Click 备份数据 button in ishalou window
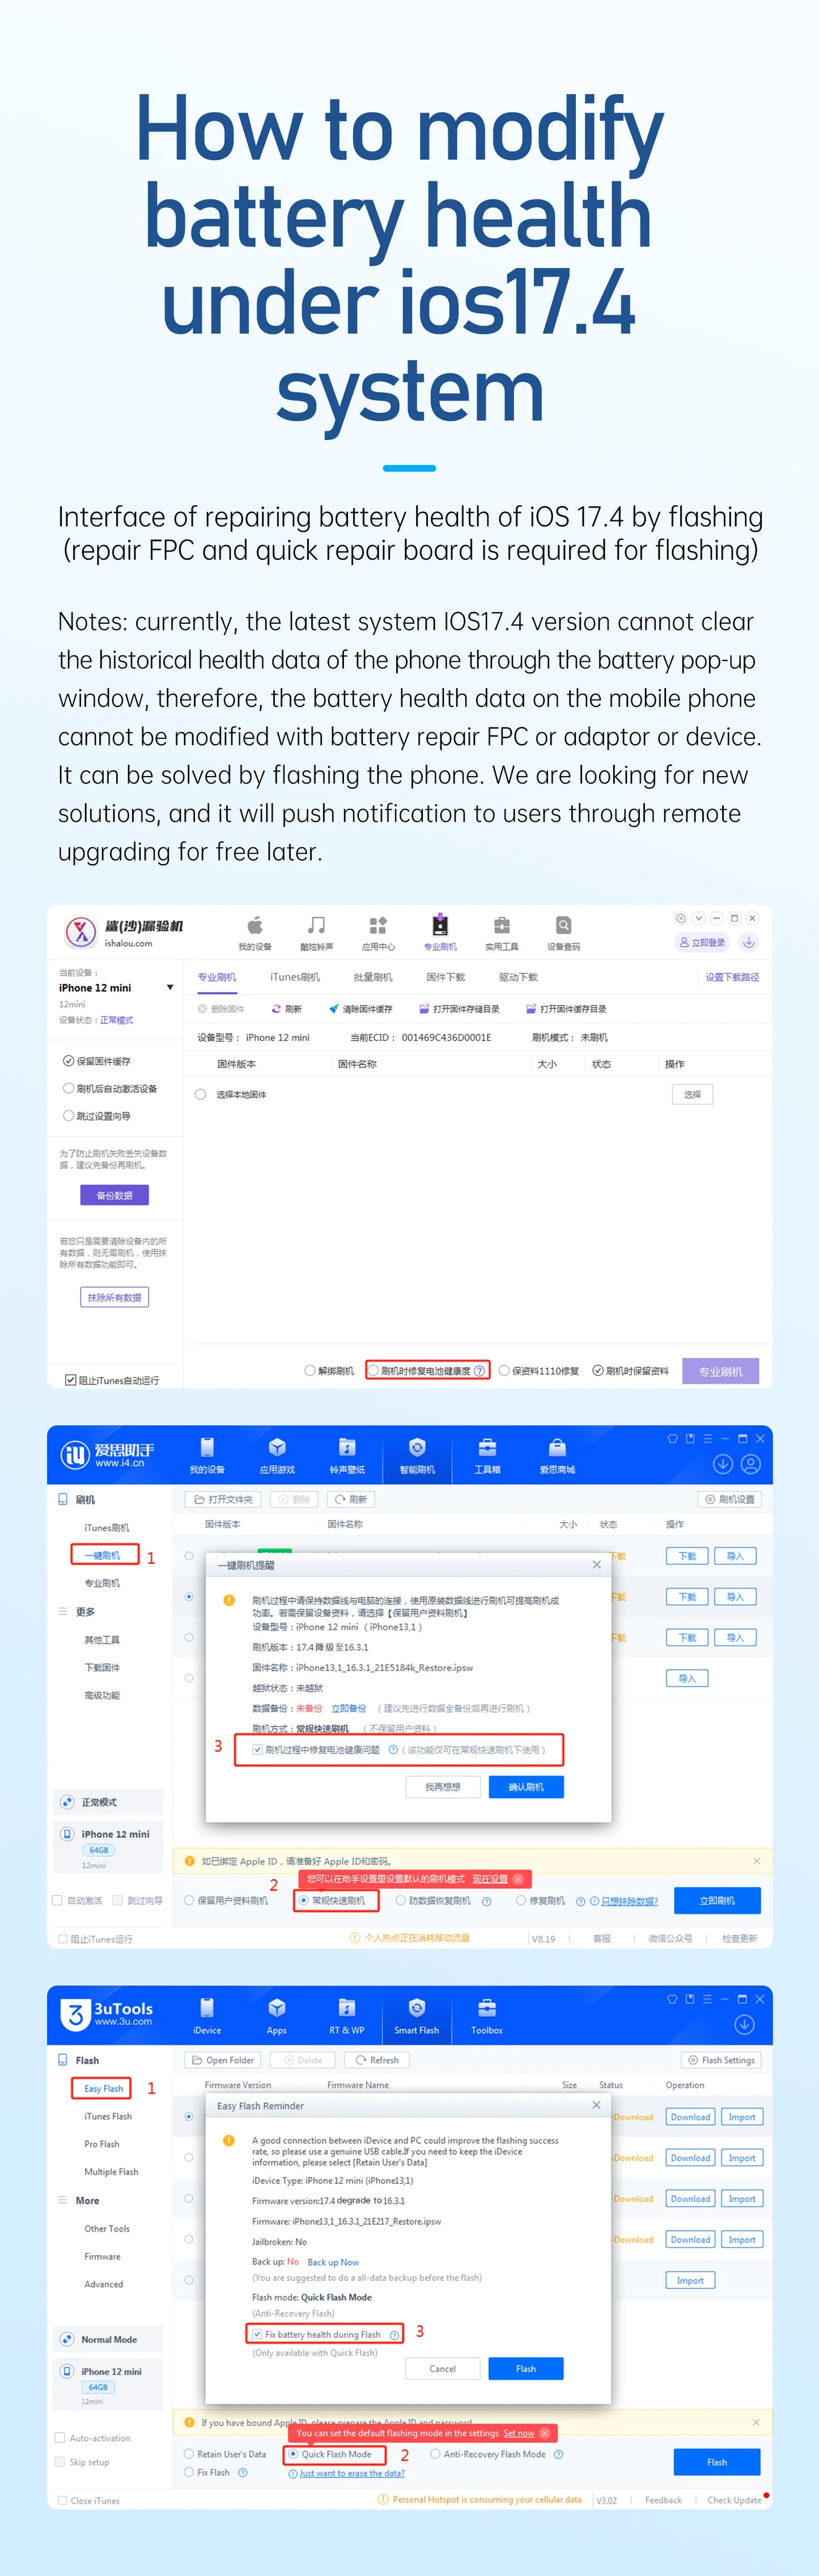The image size is (819, 2576). pos(114,1195)
